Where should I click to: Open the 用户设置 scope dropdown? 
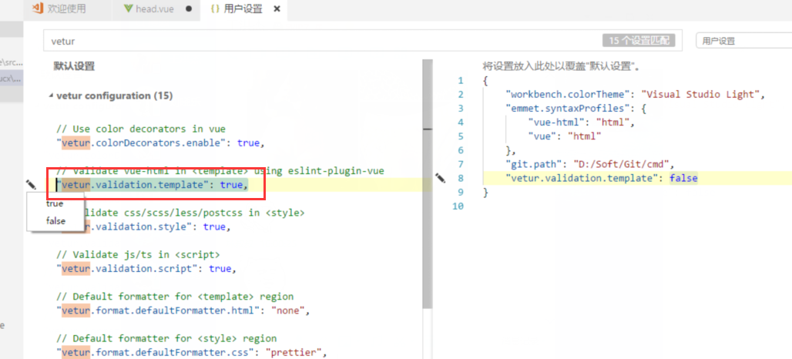click(x=743, y=41)
